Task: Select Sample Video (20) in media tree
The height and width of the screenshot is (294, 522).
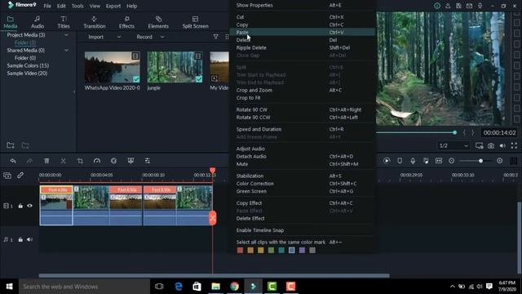Action: click(27, 73)
